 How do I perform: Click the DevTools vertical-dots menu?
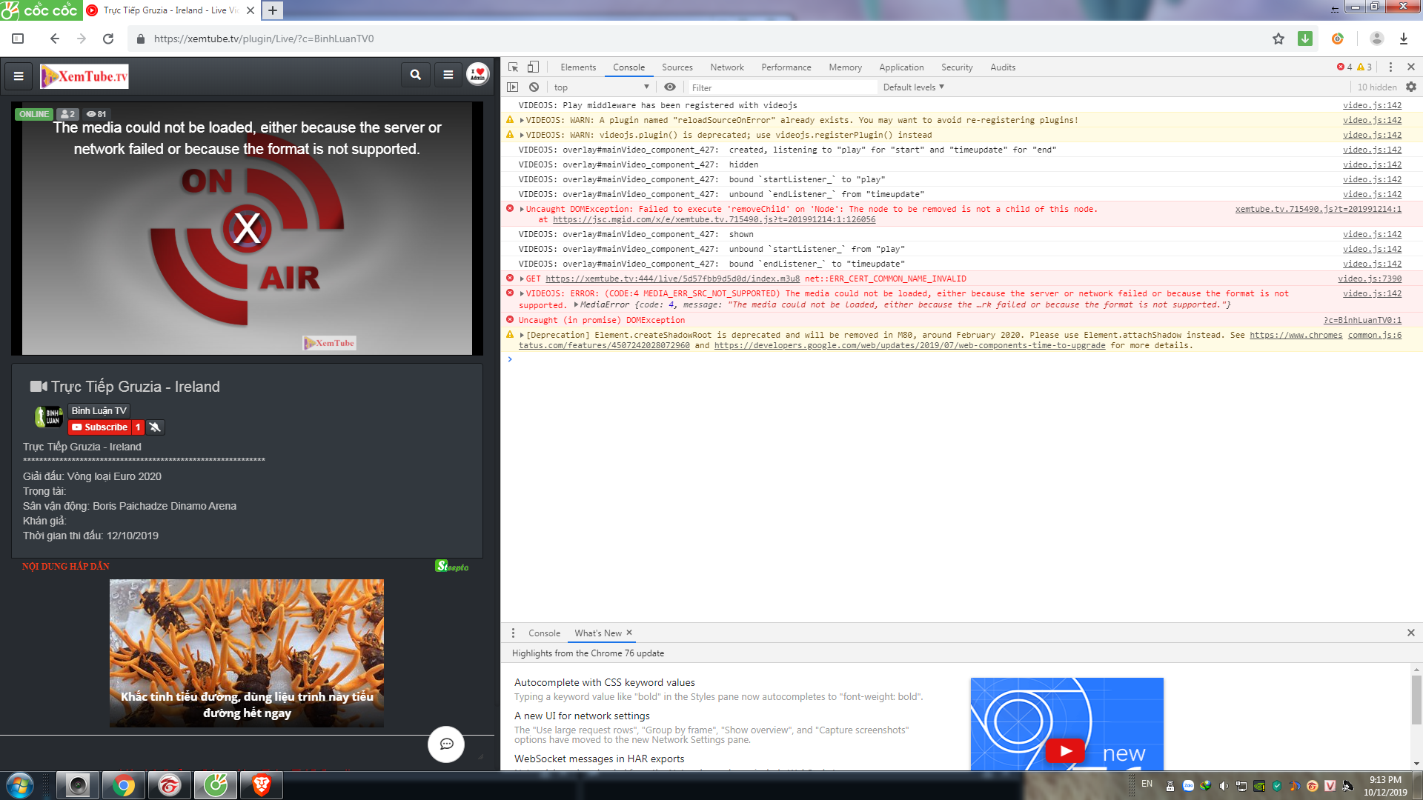coord(1392,67)
